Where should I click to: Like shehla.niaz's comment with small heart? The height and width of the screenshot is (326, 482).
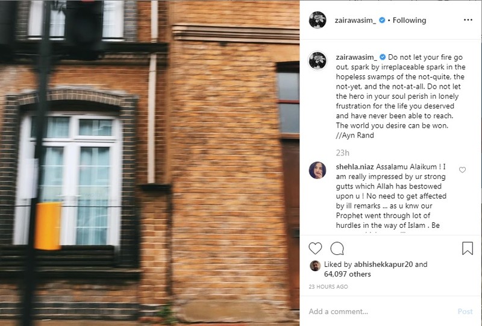(462, 170)
